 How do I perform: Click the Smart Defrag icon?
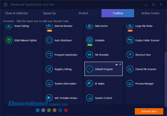click(9, 26)
